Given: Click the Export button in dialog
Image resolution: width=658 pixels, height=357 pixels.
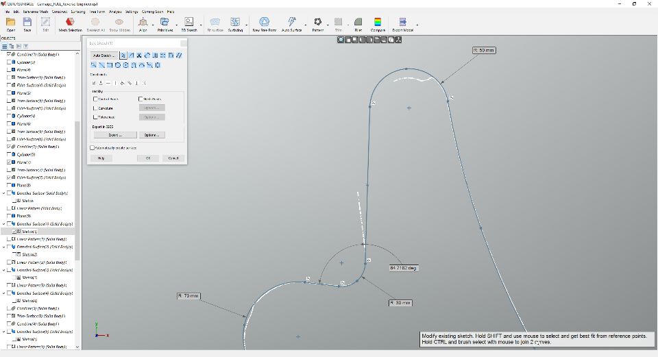Looking at the screenshot, I should pos(115,135).
